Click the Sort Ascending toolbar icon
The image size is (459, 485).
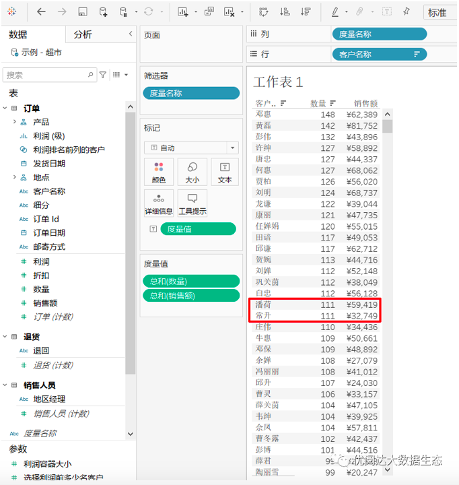coord(285,12)
